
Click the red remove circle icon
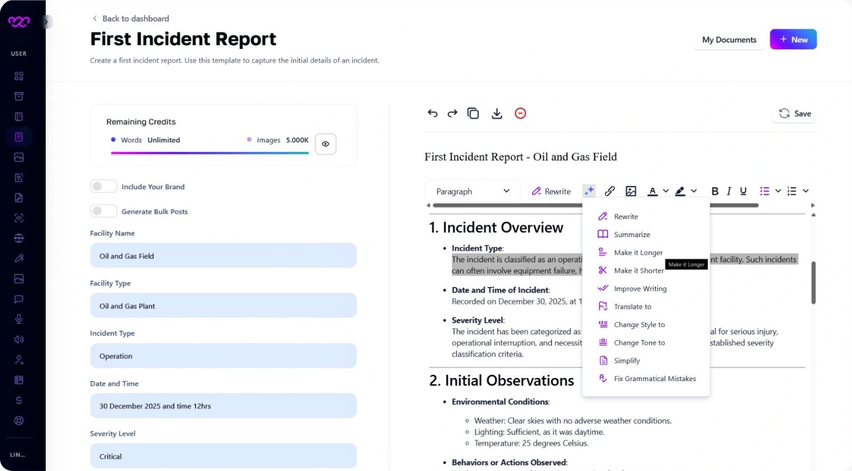click(520, 113)
